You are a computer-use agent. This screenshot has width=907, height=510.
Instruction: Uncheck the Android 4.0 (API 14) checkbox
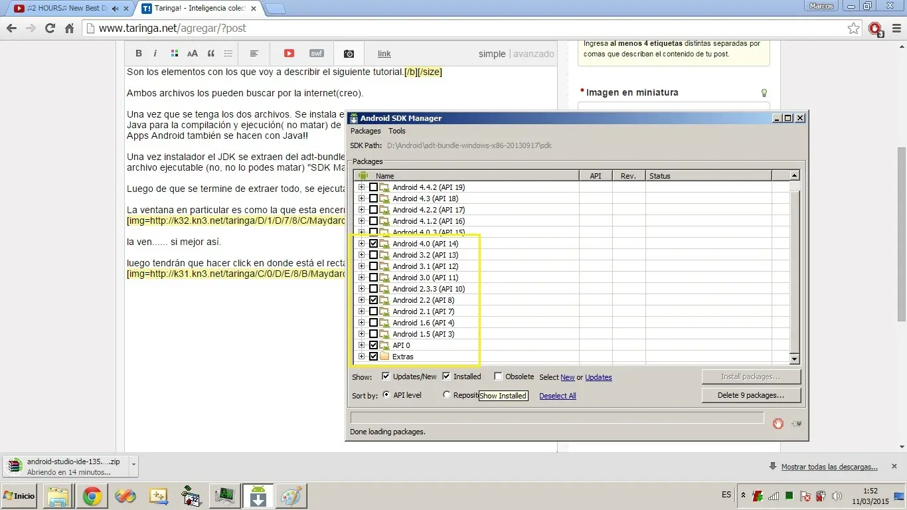point(374,244)
